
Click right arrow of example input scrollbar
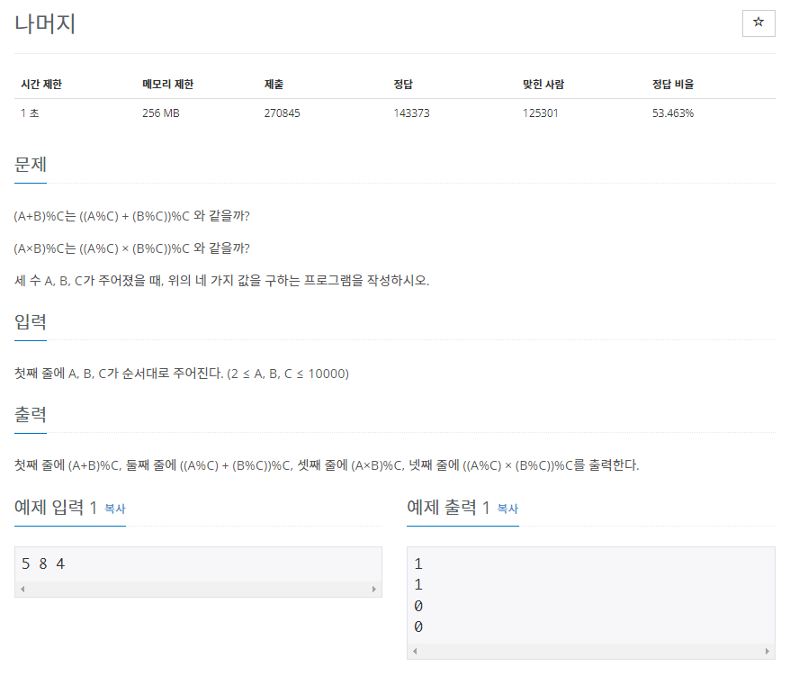tap(373, 589)
